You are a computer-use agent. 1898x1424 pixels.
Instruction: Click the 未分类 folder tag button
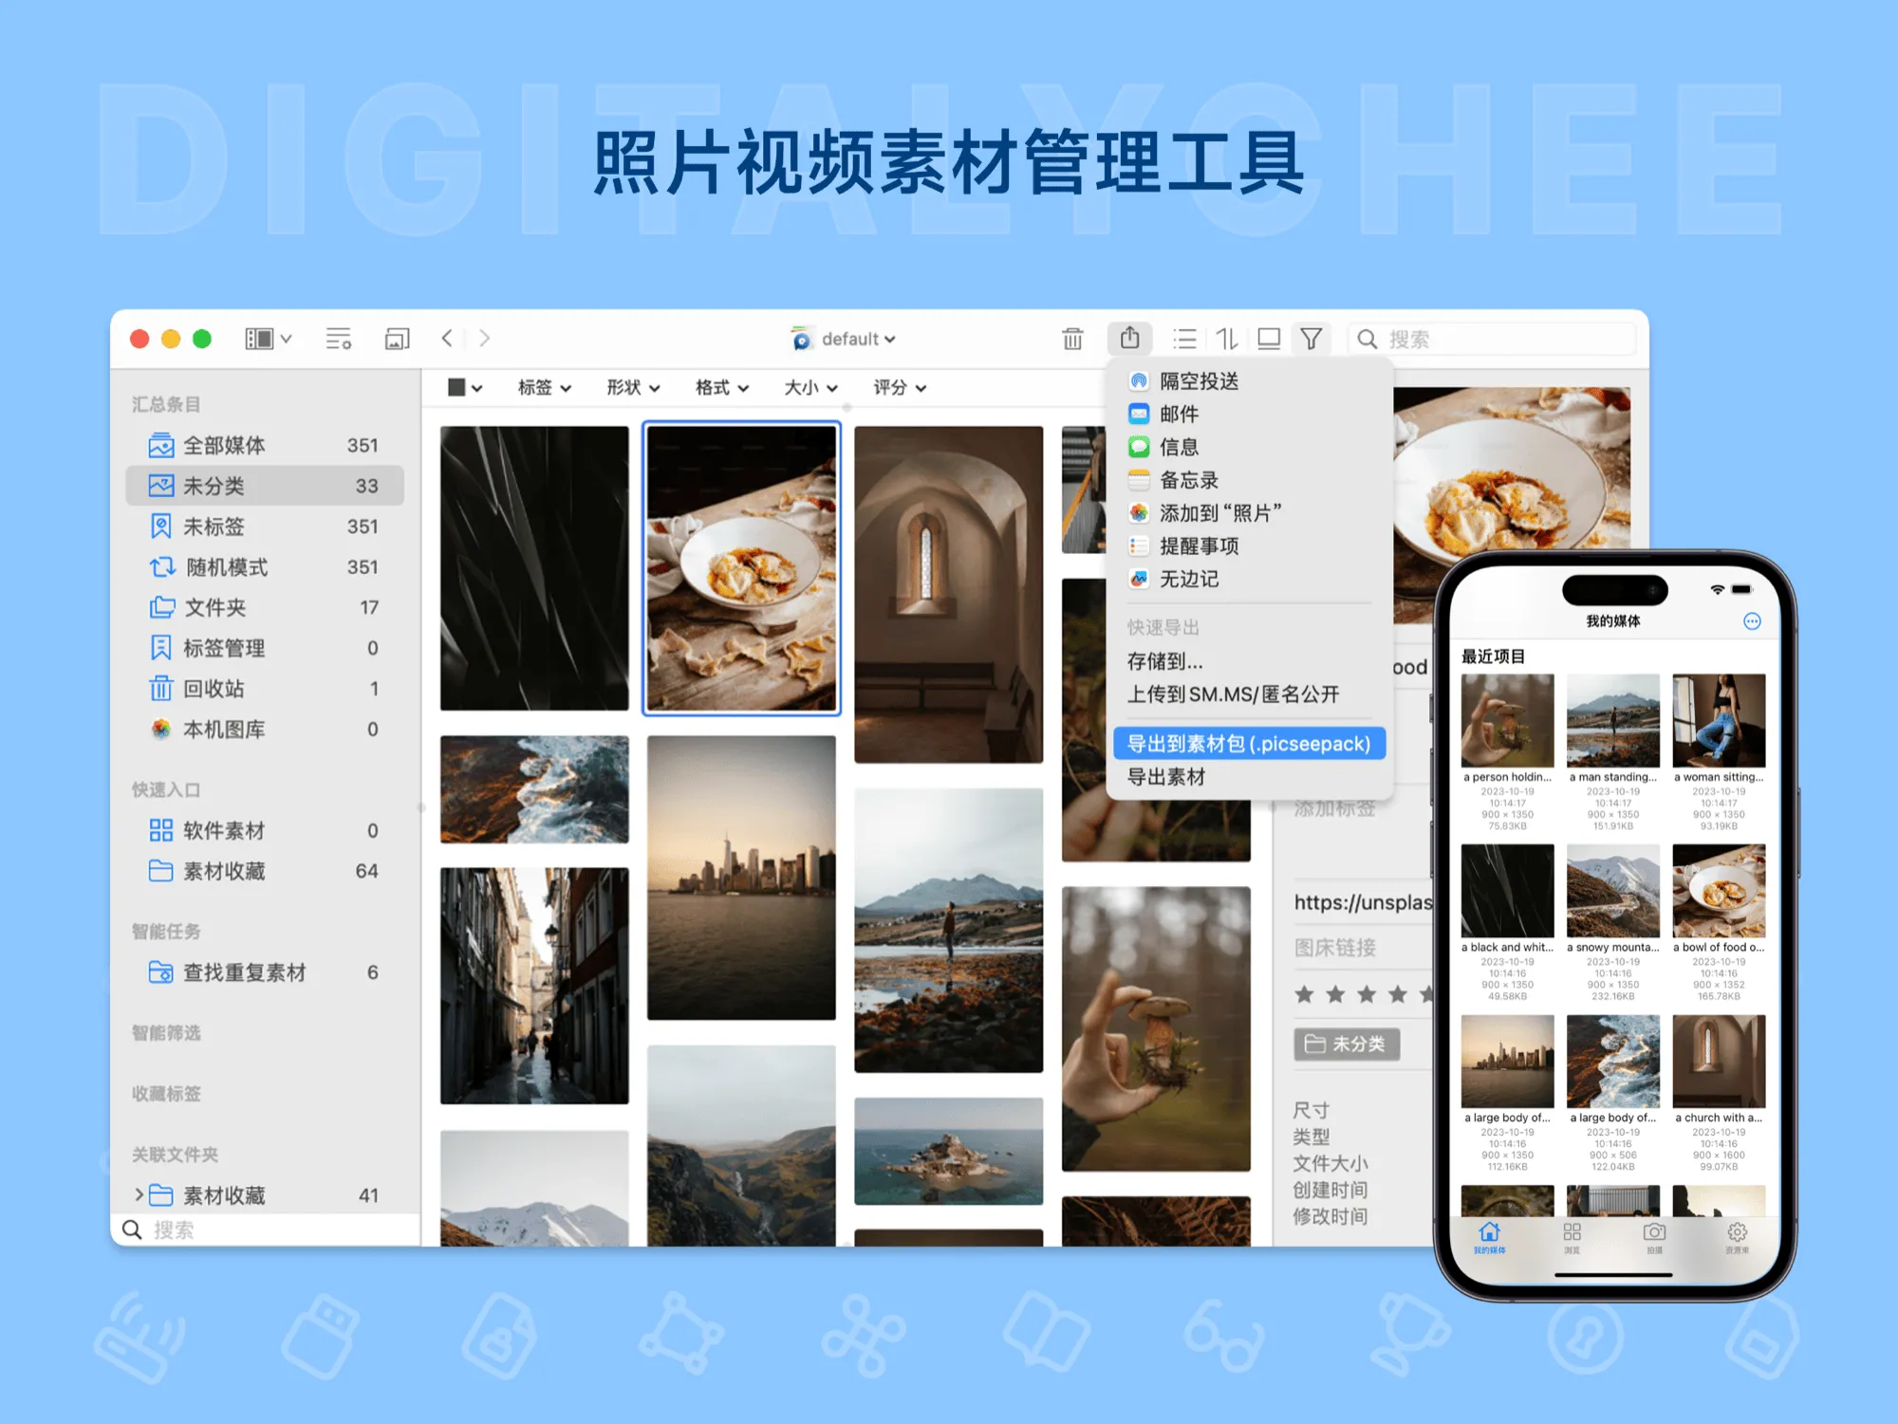1346,1044
